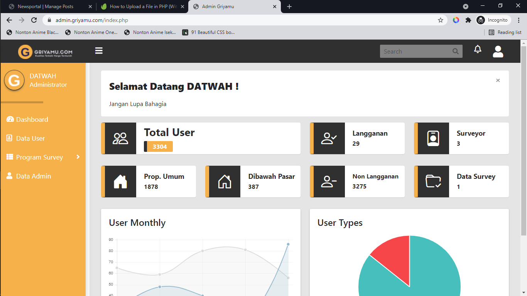Open the notification bell
Screen dimensions: 527x296
[x=478, y=50]
